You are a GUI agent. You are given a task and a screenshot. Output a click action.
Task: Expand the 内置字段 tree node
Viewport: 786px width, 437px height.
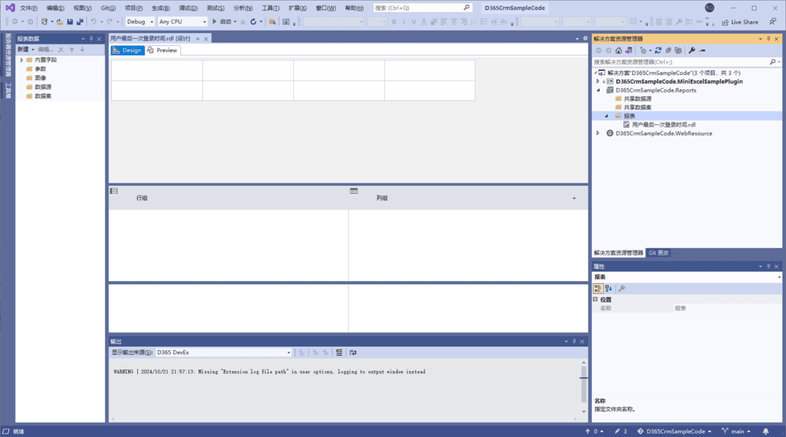pos(22,60)
